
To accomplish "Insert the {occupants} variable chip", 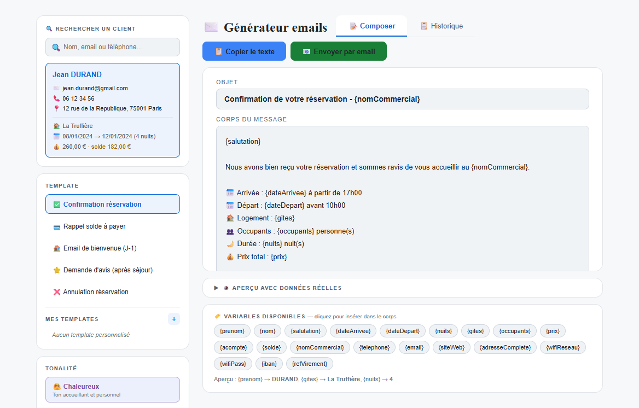I will pos(515,331).
